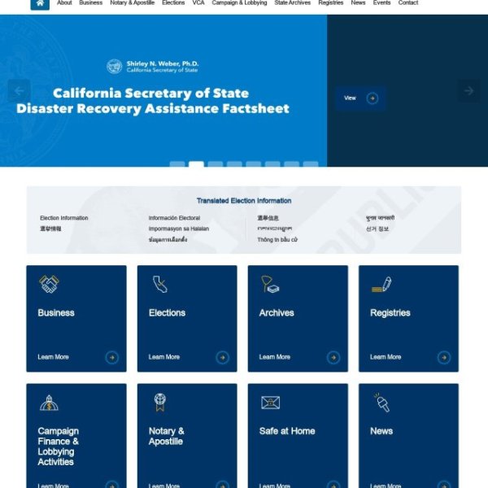Click the arrow icon on Registries card
This screenshot has width=488, height=488.
pyautogui.click(x=444, y=358)
